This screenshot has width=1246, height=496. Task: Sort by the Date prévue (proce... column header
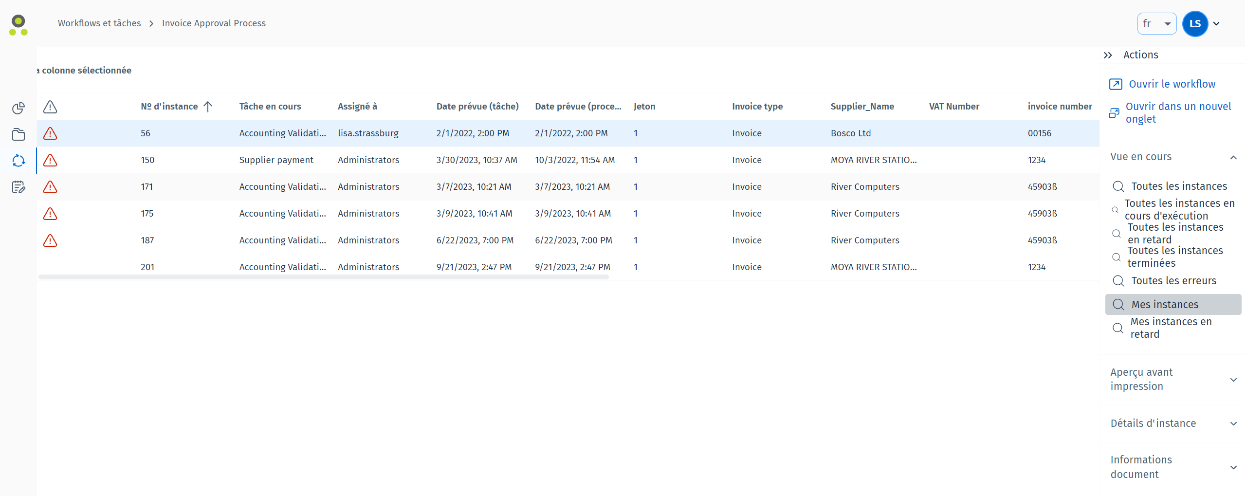(578, 107)
